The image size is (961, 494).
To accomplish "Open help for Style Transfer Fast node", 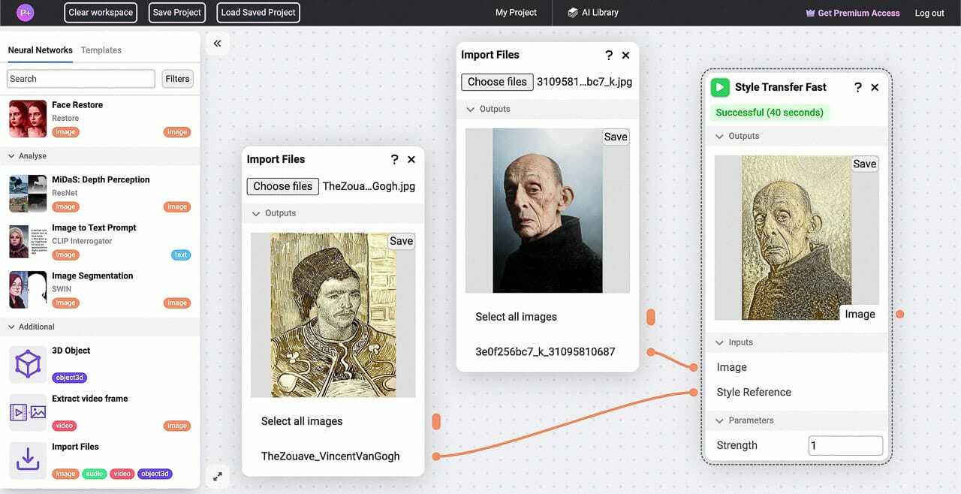I will [857, 87].
